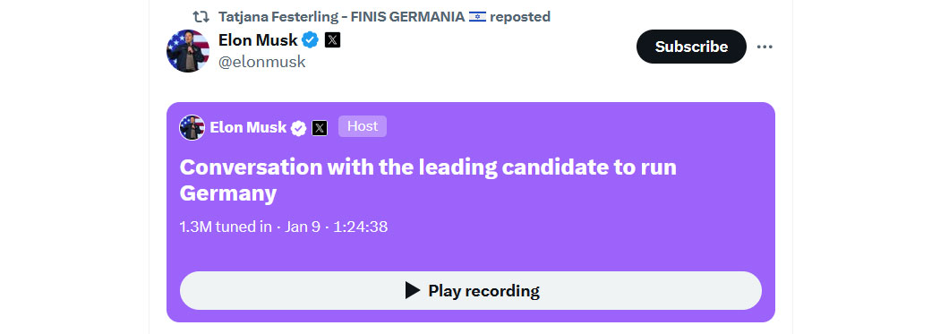Click the Play recording button
The height and width of the screenshot is (334, 940).
point(471,291)
